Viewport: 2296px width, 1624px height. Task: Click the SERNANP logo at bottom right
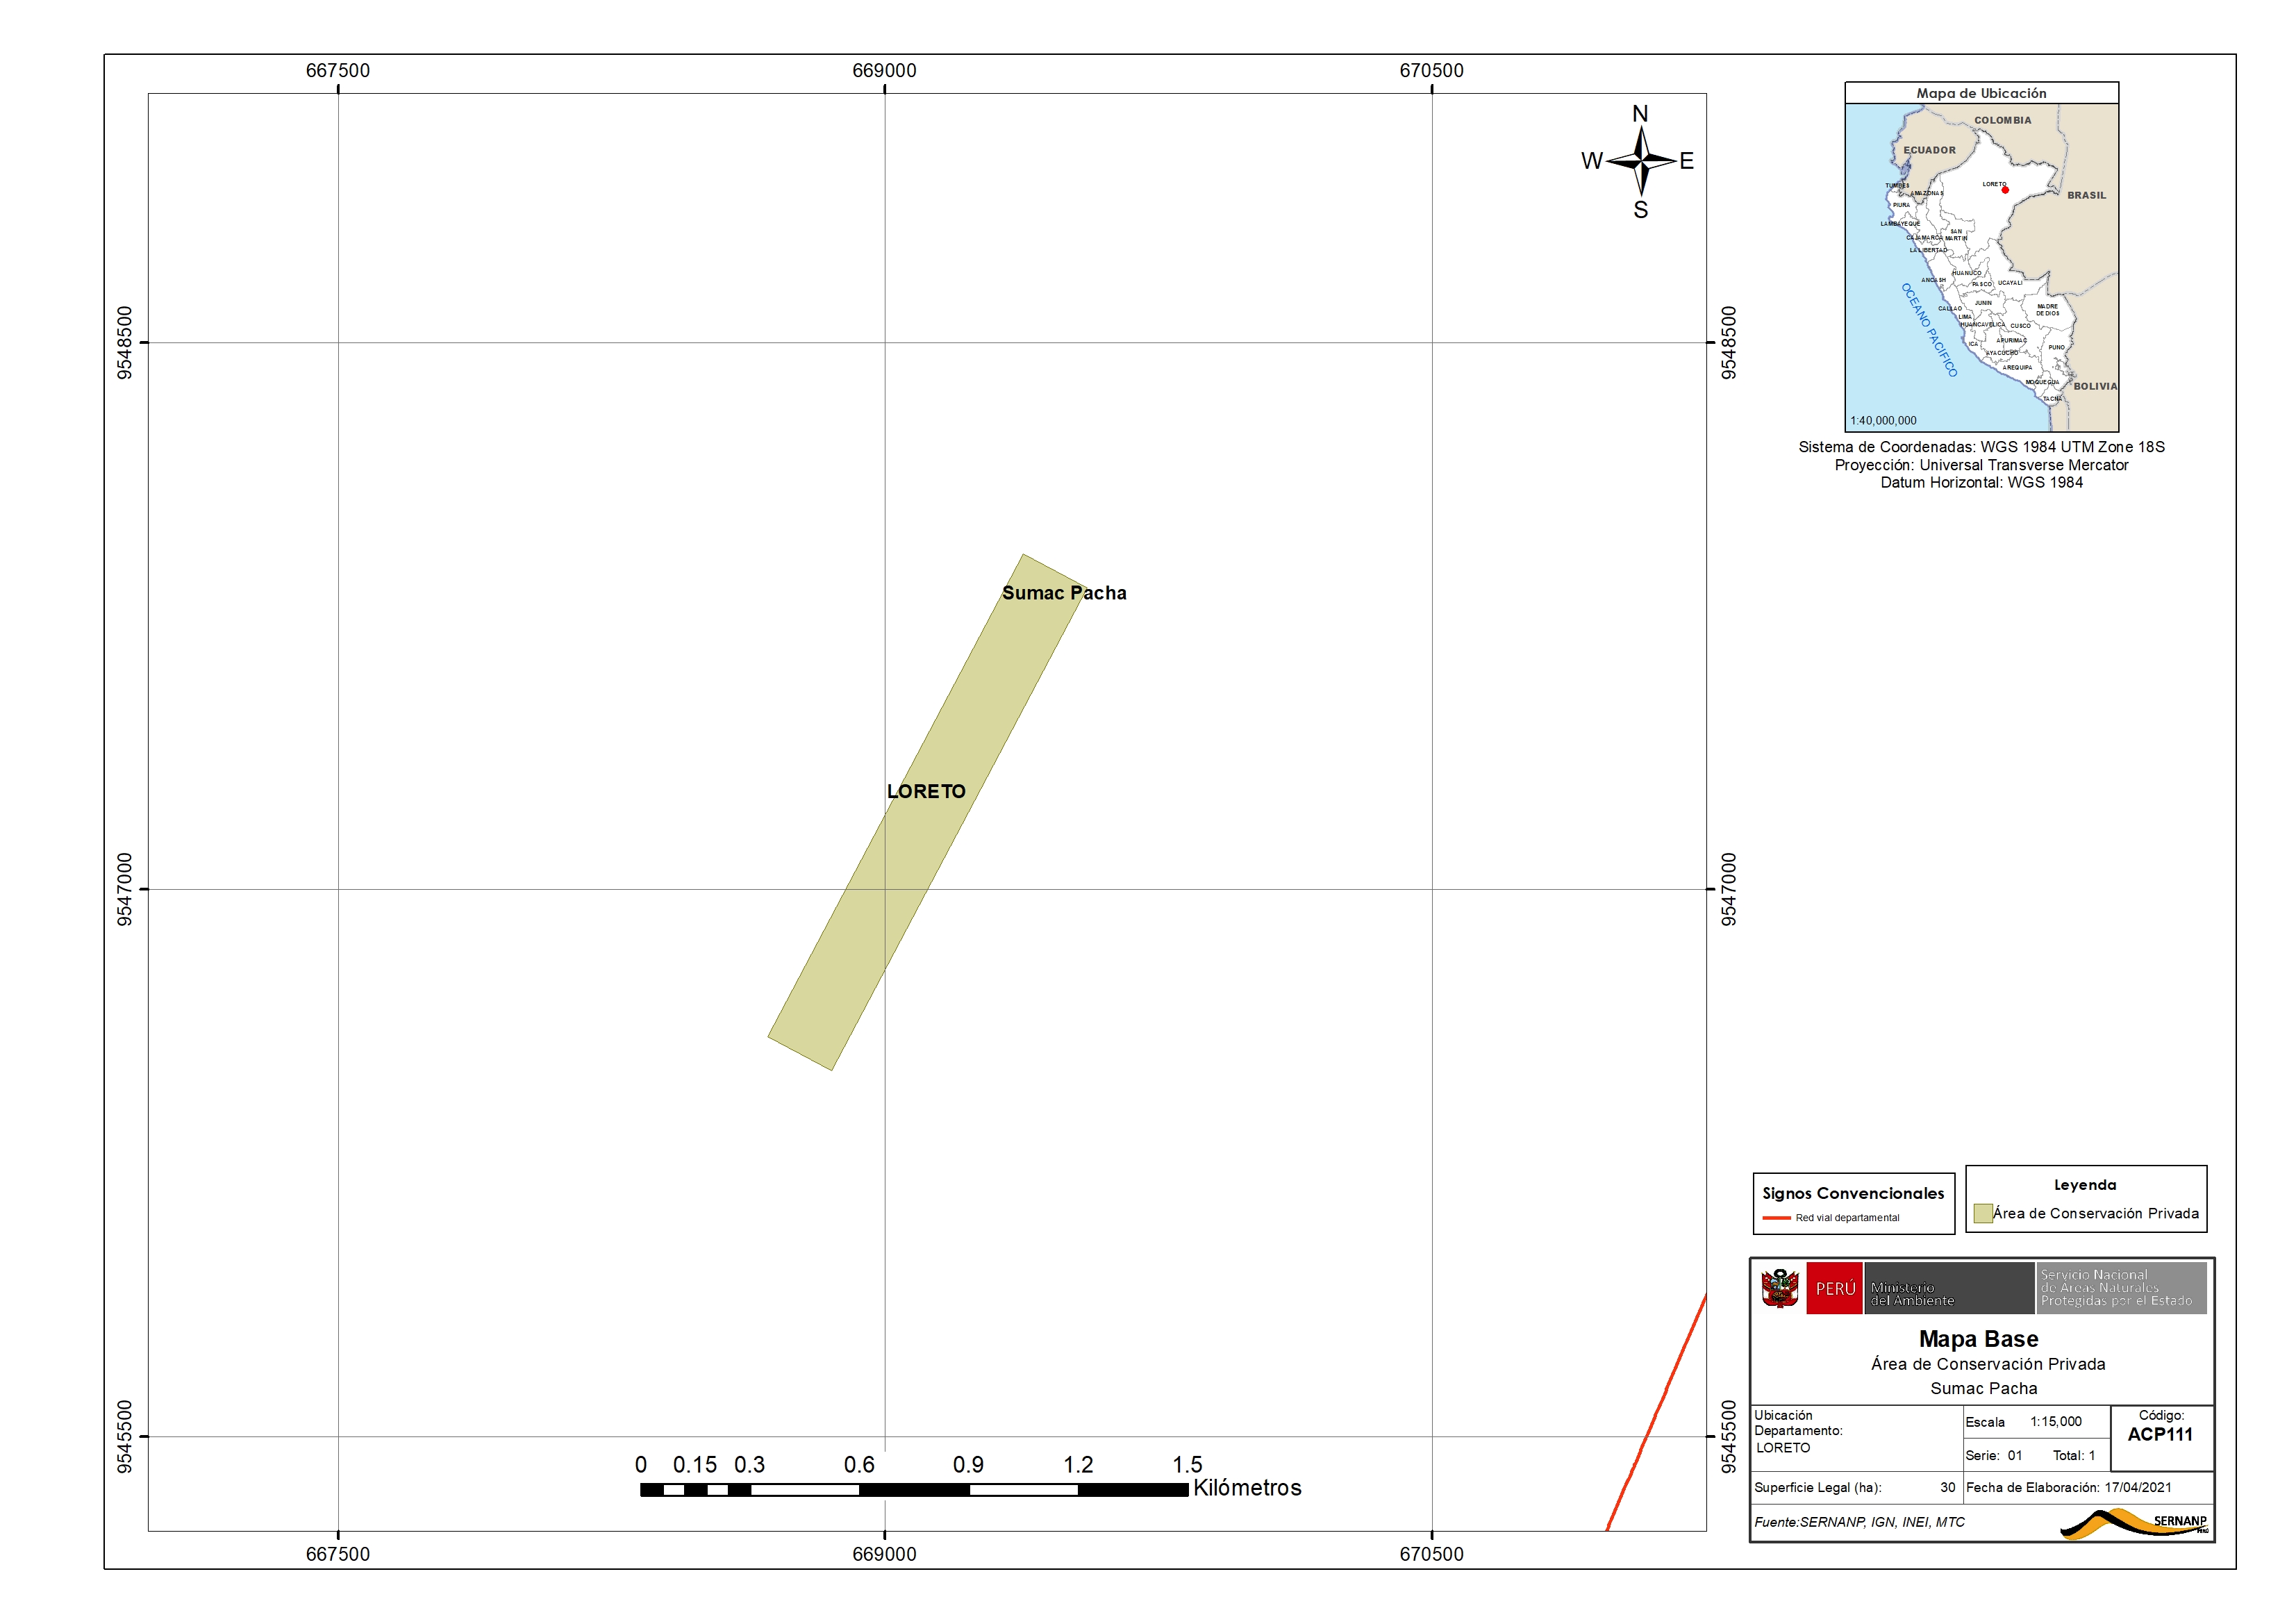click(x=2134, y=1523)
